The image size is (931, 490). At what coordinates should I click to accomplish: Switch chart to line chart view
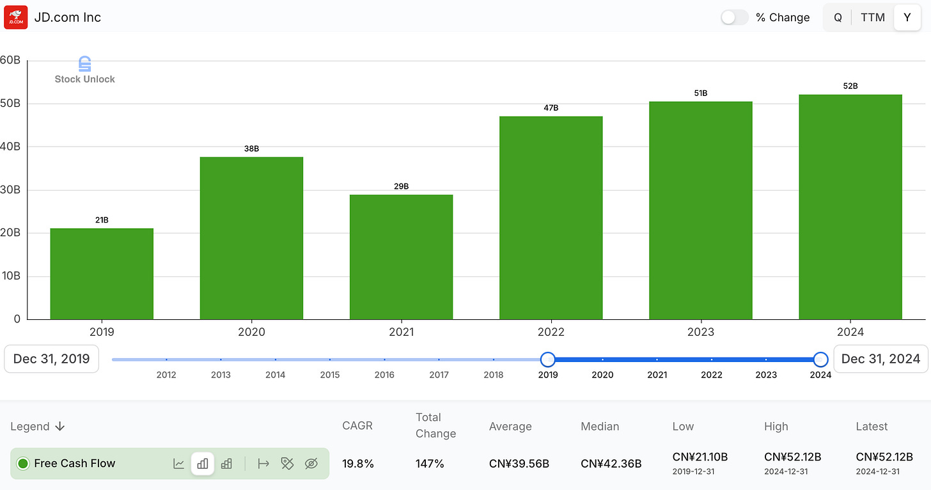[179, 464]
